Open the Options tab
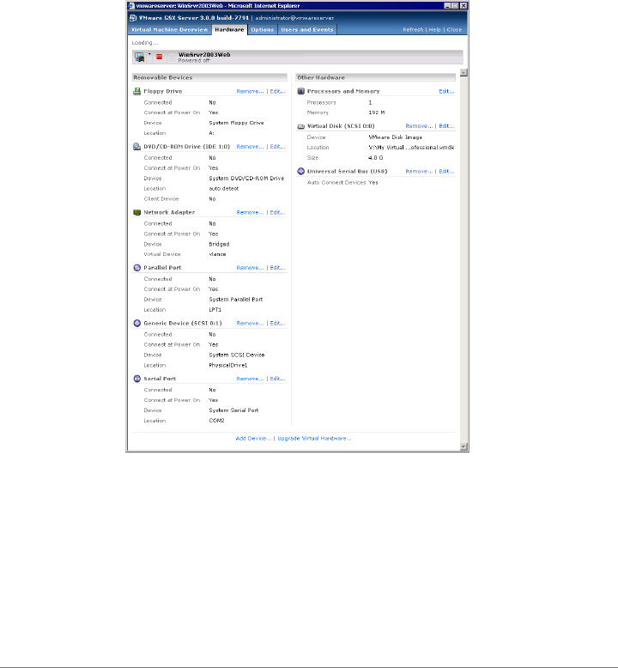Viewport: 618px width, 668px height. click(x=263, y=30)
